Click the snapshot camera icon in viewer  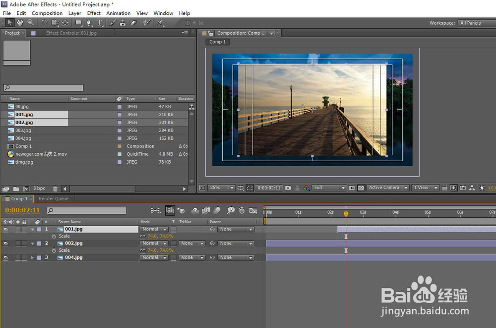pos(288,188)
